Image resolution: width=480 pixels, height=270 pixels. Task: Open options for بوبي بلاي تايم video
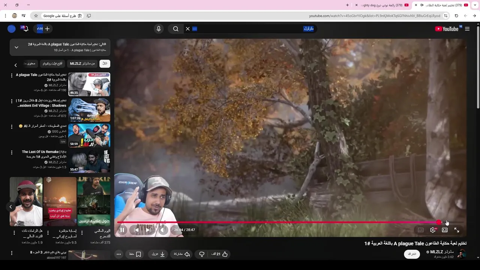(12, 253)
